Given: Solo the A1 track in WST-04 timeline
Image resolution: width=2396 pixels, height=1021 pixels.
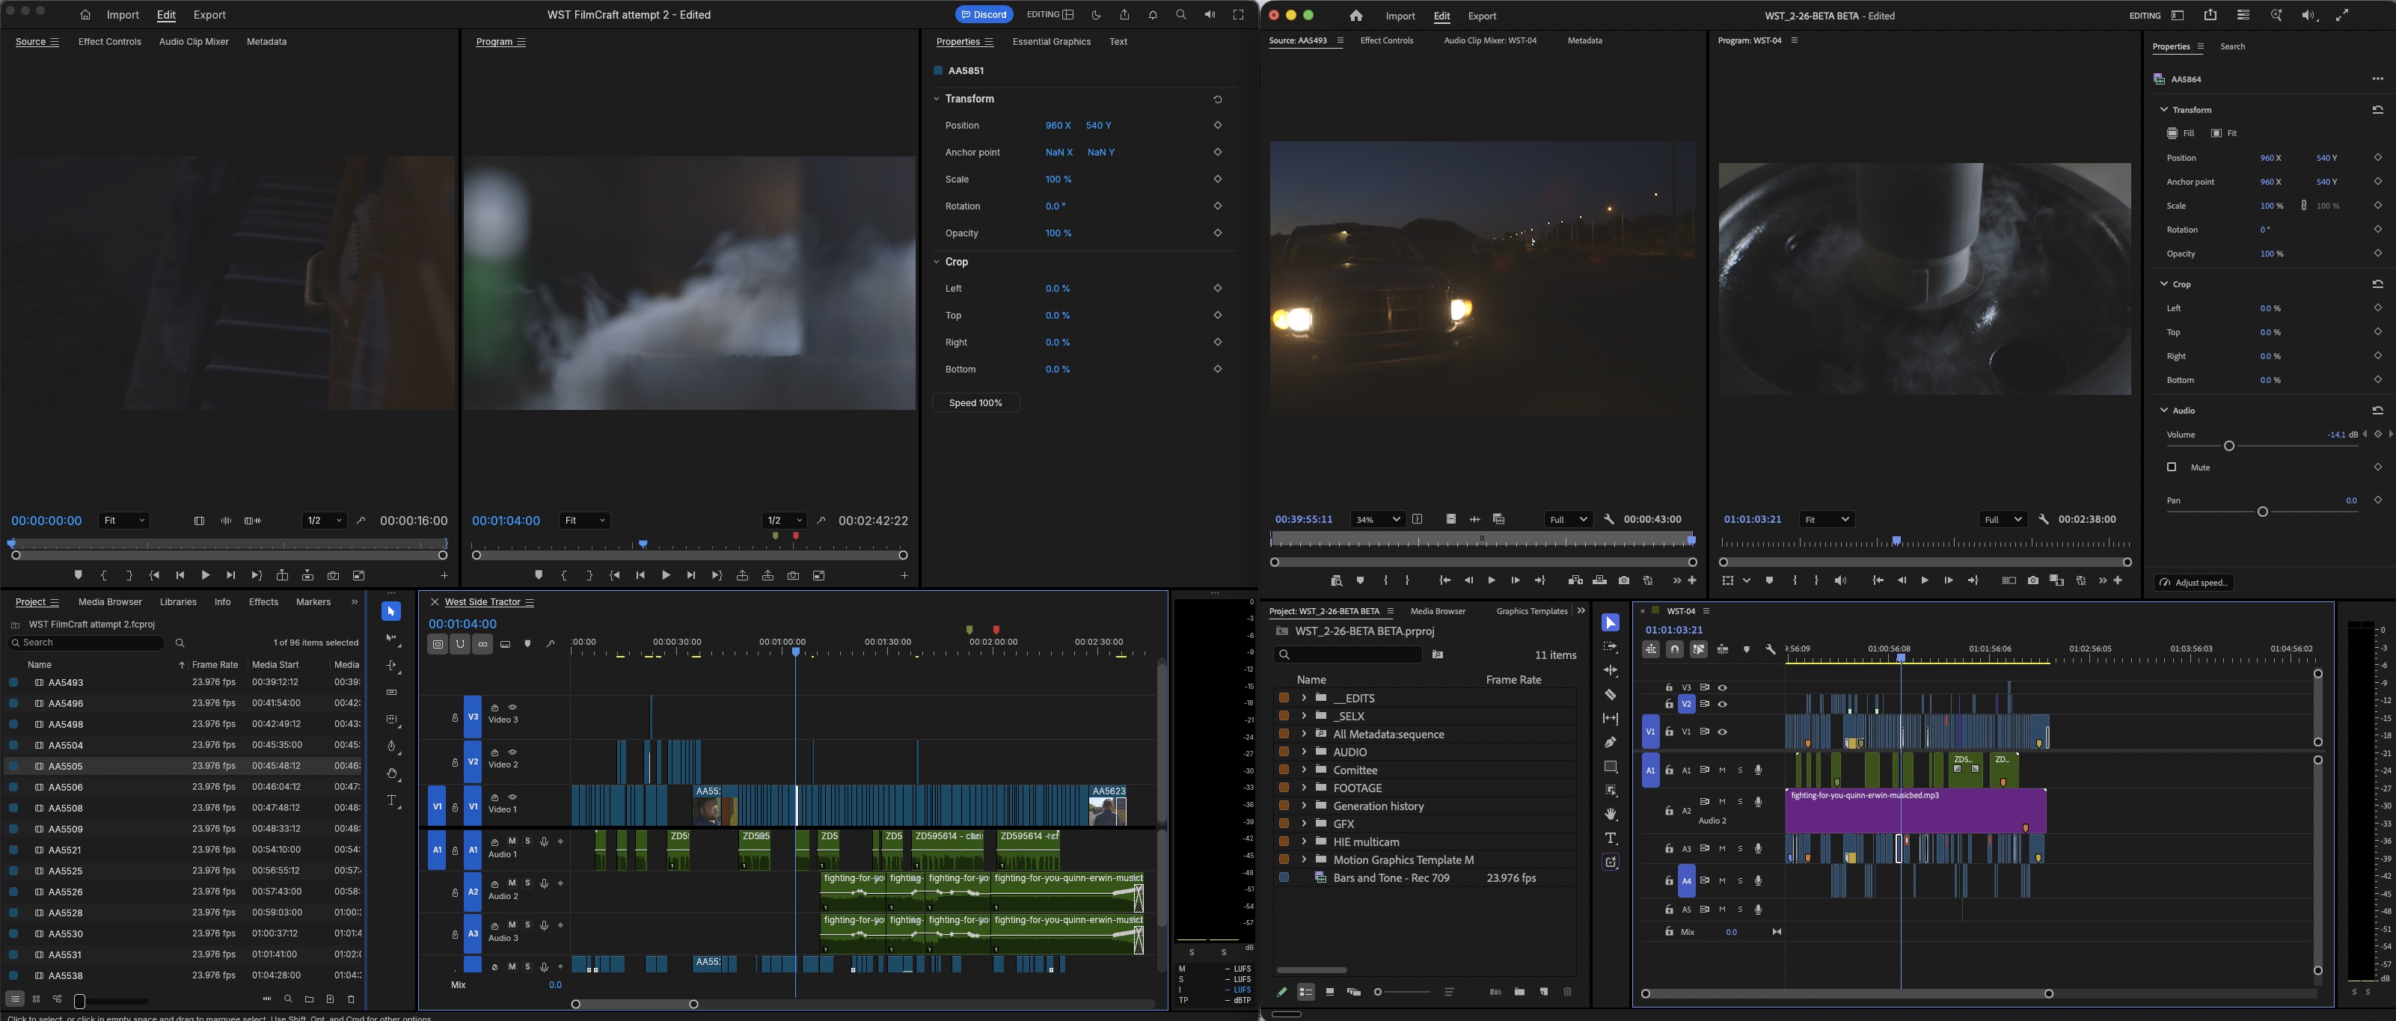Looking at the screenshot, I should click(x=1740, y=770).
